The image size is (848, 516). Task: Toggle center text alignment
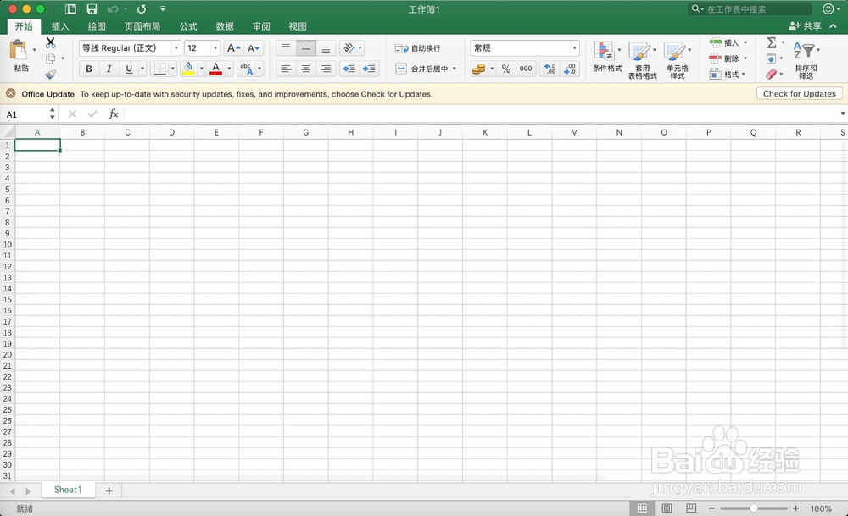pos(305,69)
